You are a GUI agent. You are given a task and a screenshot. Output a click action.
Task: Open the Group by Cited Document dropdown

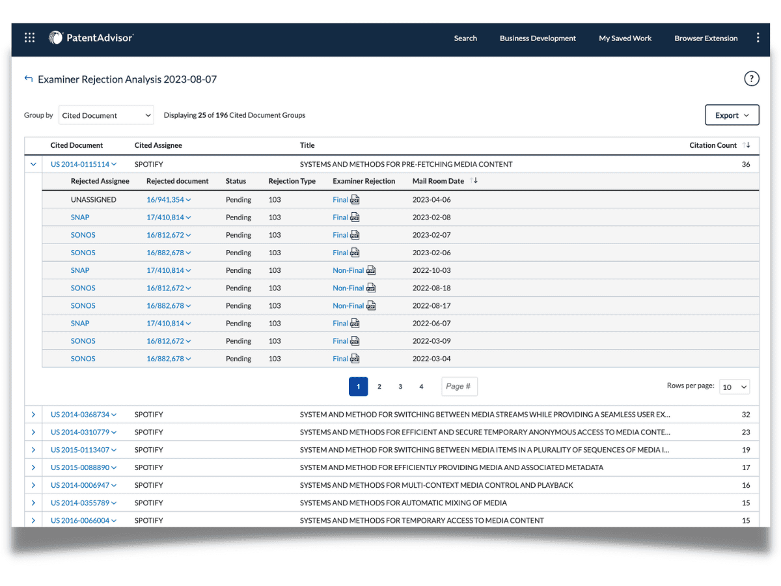106,115
